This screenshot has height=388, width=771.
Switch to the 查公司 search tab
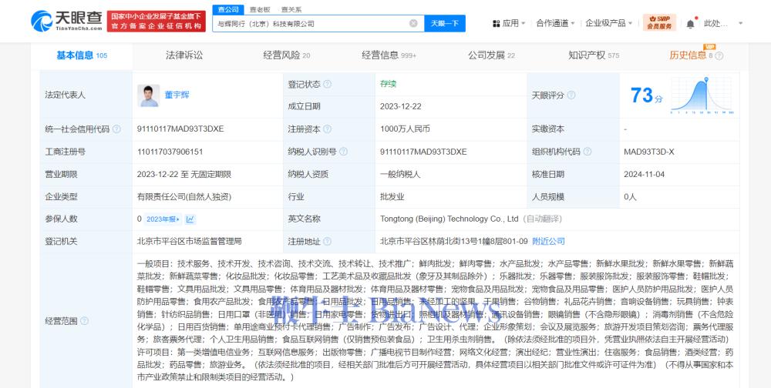228,9
